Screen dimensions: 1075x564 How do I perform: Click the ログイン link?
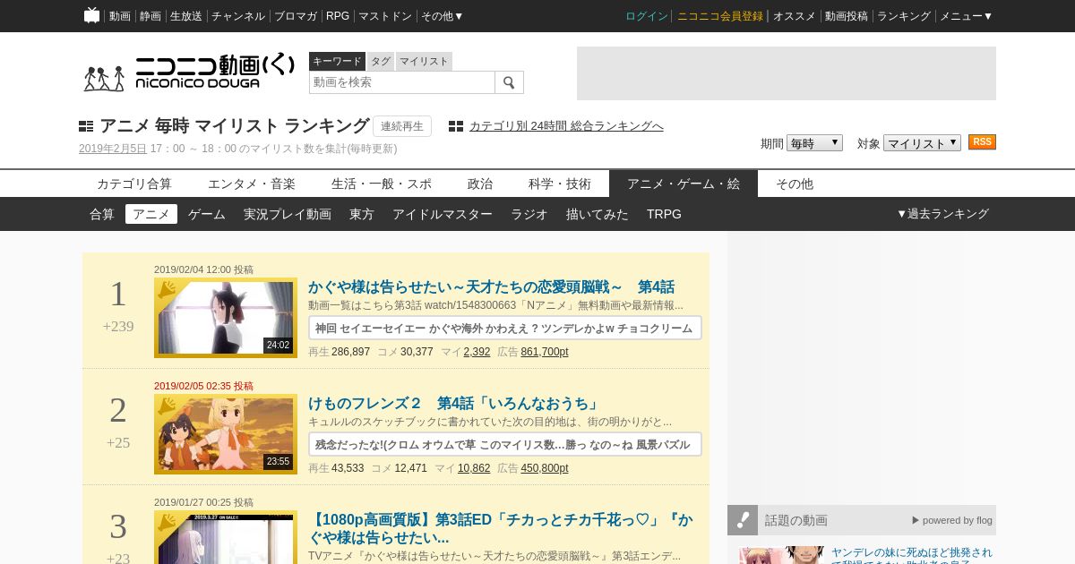point(647,16)
